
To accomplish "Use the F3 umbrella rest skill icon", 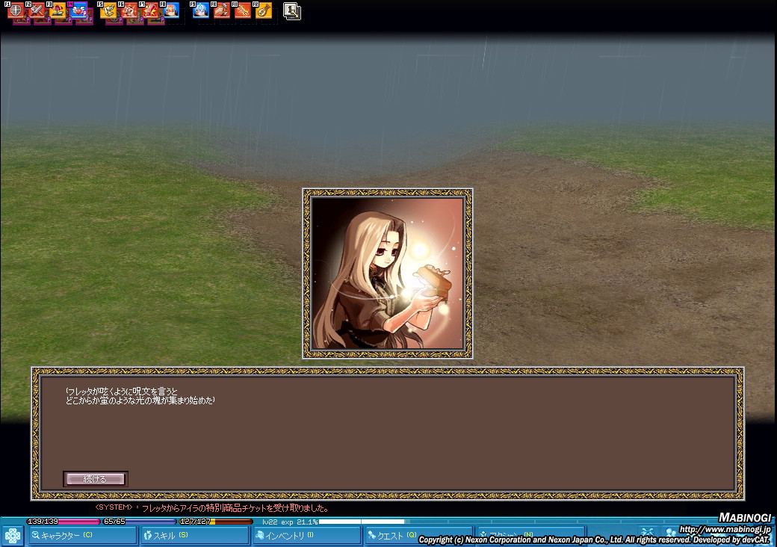I will tap(58, 10).
